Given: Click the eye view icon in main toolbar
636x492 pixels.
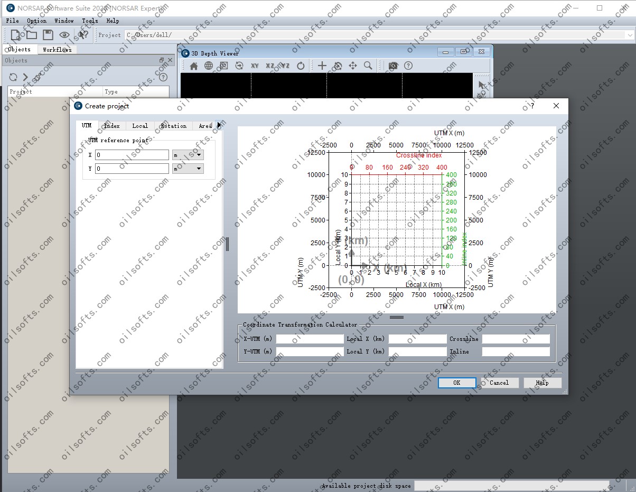Looking at the screenshot, I should pos(64,35).
